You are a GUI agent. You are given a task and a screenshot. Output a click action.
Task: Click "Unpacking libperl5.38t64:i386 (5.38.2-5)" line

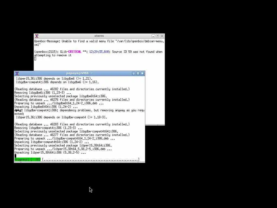tap(50, 153)
